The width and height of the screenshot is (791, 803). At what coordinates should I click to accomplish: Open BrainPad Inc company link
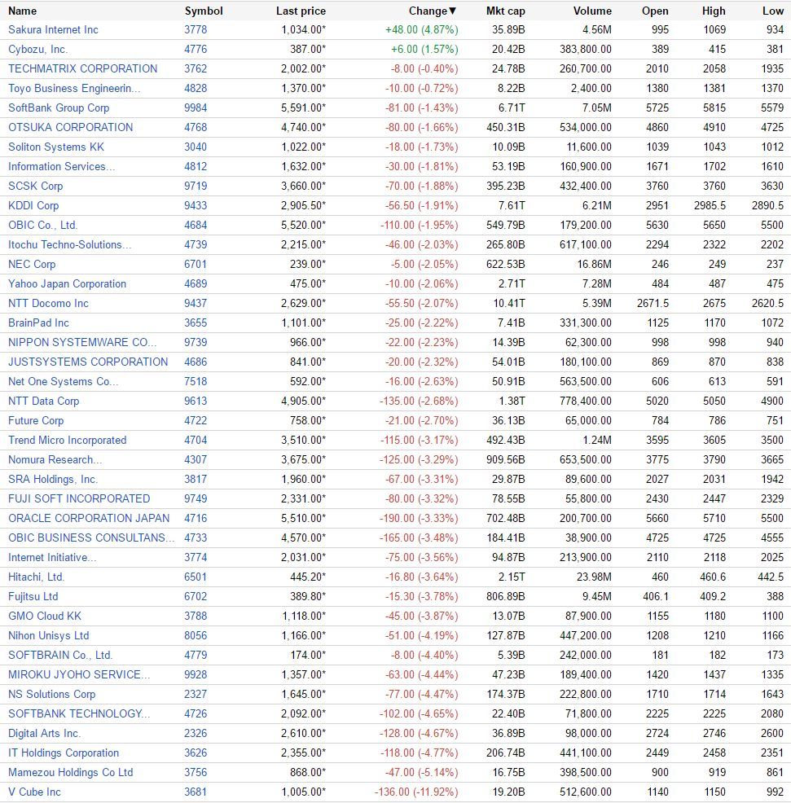(38, 323)
